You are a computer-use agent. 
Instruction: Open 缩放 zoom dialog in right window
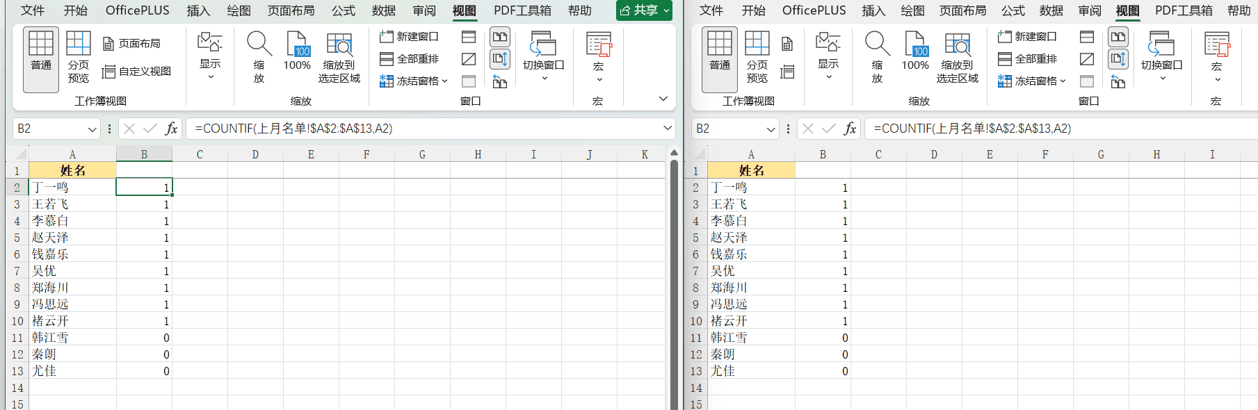click(877, 58)
